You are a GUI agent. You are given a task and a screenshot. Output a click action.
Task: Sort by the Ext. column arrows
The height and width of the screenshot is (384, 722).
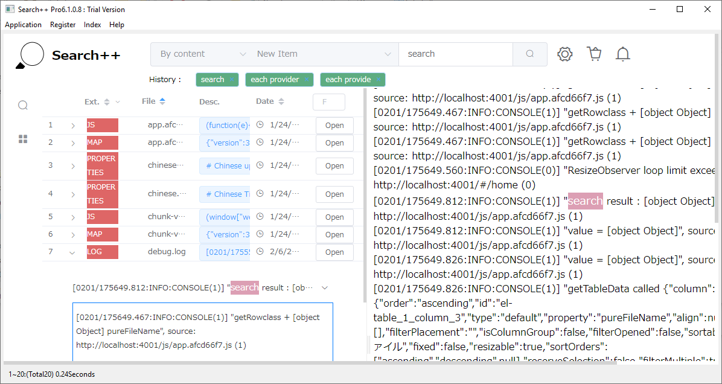pos(107,102)
